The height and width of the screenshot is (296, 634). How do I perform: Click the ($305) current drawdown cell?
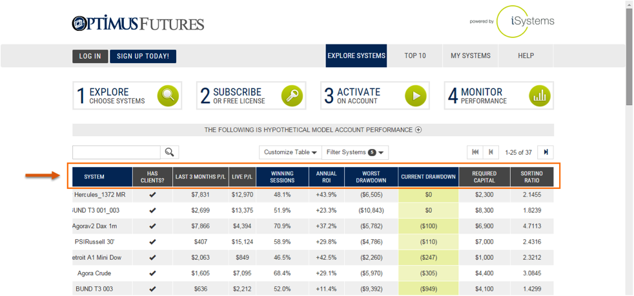[429, 273]
